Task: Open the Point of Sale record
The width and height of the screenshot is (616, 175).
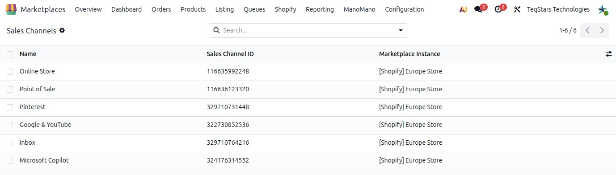Action: pyautogui.click(x=37, y=89)
